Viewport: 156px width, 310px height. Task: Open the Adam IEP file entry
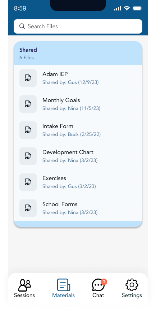coord(78,78)
